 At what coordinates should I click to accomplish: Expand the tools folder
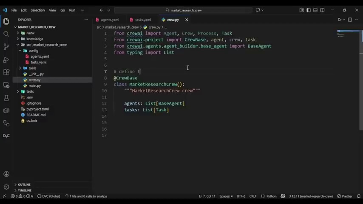pyautogui.click(x=20, y=68)
